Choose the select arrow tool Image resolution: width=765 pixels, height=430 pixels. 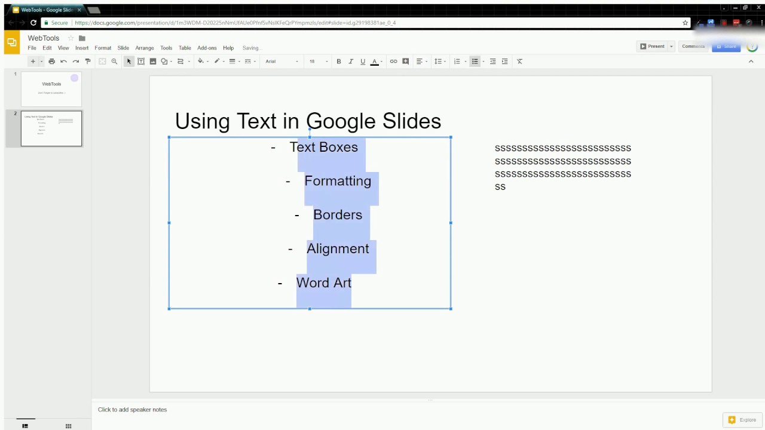(128, 62)
